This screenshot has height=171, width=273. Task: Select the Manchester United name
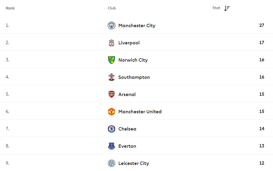tap(140, 111)
